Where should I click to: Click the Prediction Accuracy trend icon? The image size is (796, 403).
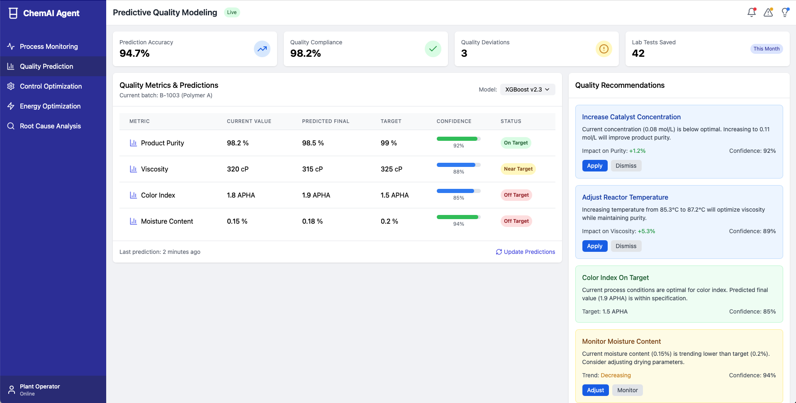tap(262, 49)
